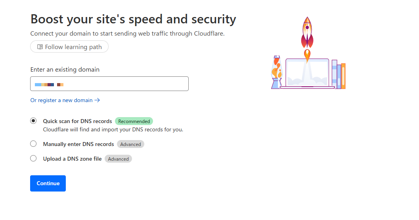Focus the existing domain input field
The height and width of the screenshot is (220, 419).
click(x=109, y=84)
